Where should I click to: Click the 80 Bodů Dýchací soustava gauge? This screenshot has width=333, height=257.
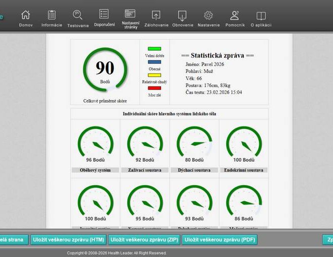[194, 144]
